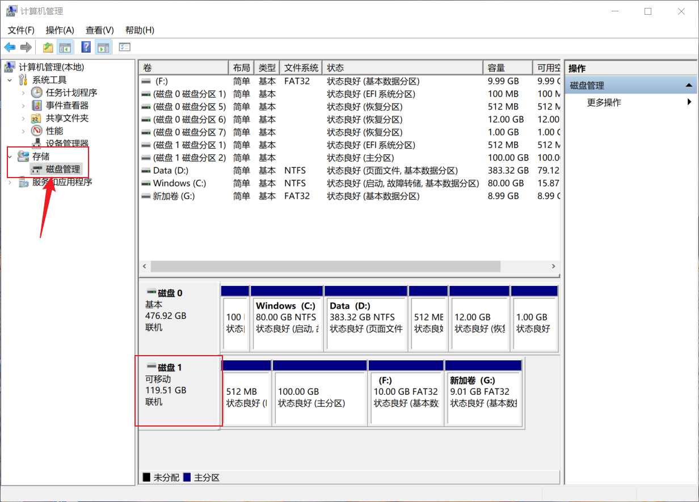Screen dimensions: 699x502
Task: Click the checklist settings toolbar icon
Action: (x=125, y=47)
